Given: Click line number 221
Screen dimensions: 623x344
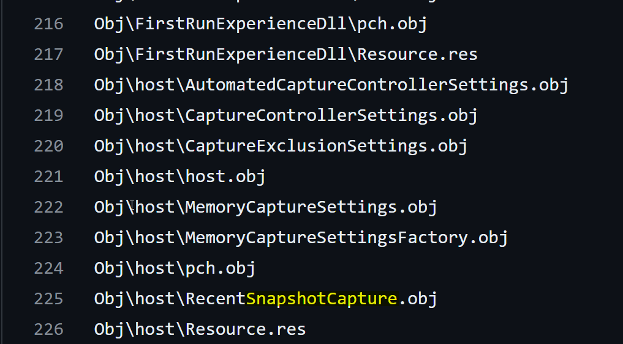Looking at the screenshot, I should (x=48, y=177).
